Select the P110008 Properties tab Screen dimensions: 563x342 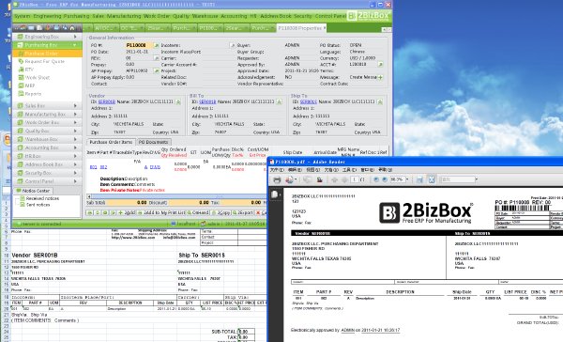301,28
